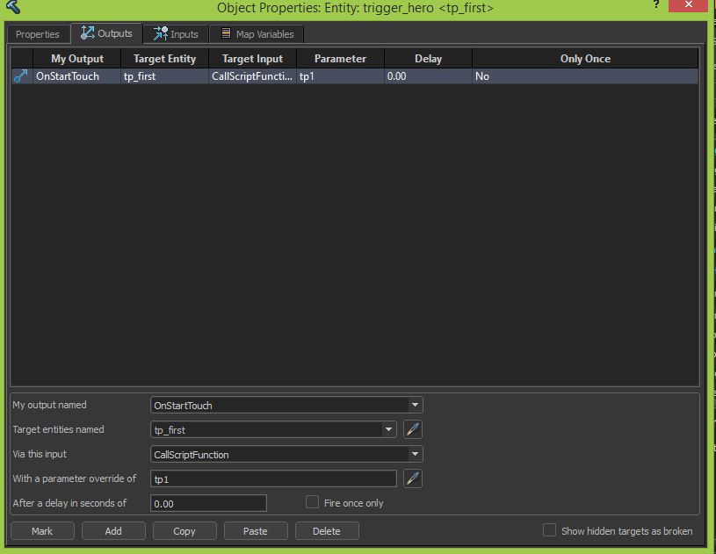
Task: Click the wrench icon in title bar
Action: (11, 8)
